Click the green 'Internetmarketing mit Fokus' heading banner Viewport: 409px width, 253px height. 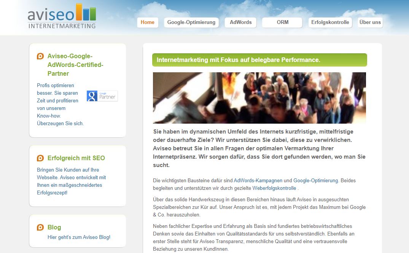coord(259,60)
